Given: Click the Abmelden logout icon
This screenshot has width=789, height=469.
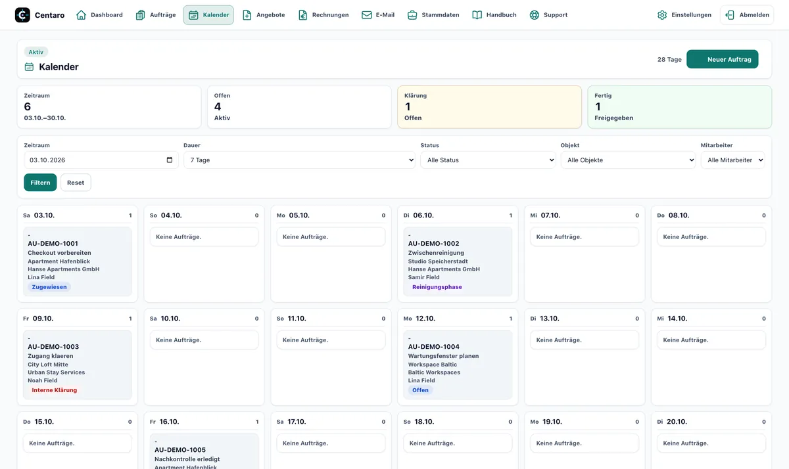Looking at the screenshot, I should pos(730,15).
